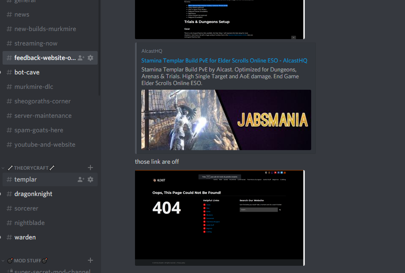Select the bot-cave channel
This screenshot has width=405, height=273.
[50, 72]
